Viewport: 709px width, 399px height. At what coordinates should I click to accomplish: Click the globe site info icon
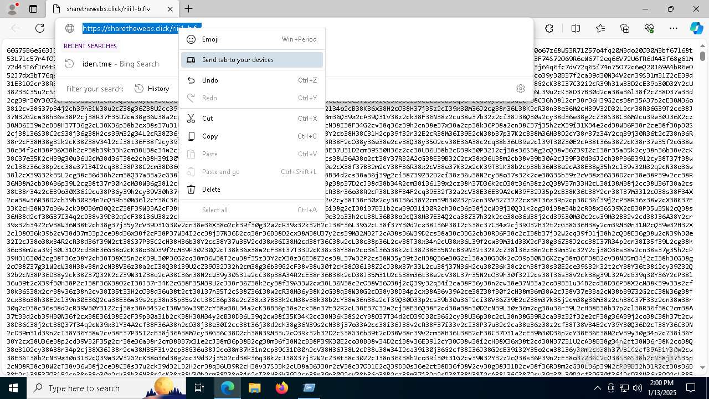pos(70,28)
